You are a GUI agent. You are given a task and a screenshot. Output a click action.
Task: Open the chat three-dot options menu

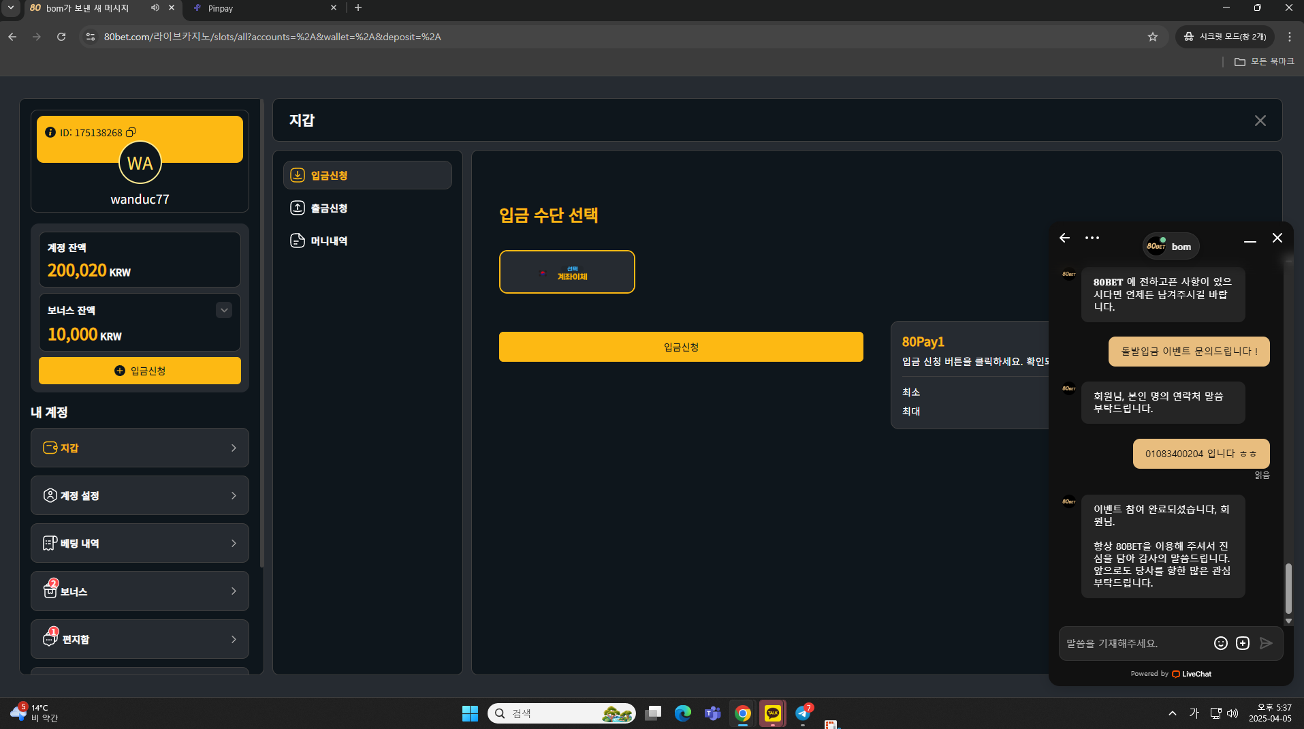[x=1092, y=238]
